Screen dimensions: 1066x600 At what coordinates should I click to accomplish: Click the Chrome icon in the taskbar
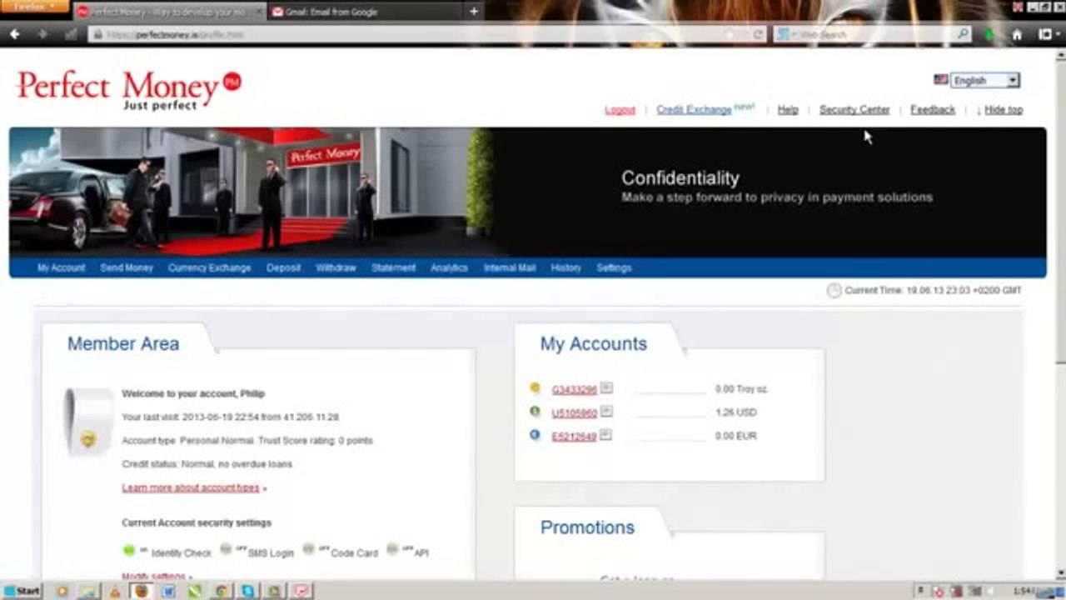[x=221, y=591]
